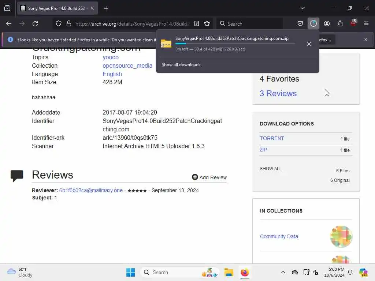Click download progress bar

[x=235, y=44]
